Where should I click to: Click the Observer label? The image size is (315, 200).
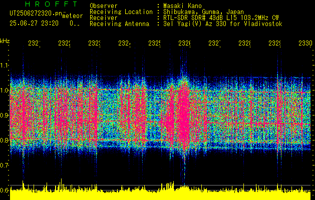[104, 6]
